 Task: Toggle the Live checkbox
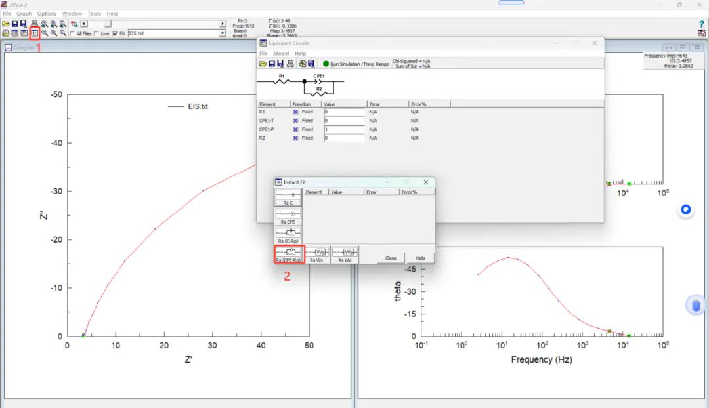click(97, 33)
